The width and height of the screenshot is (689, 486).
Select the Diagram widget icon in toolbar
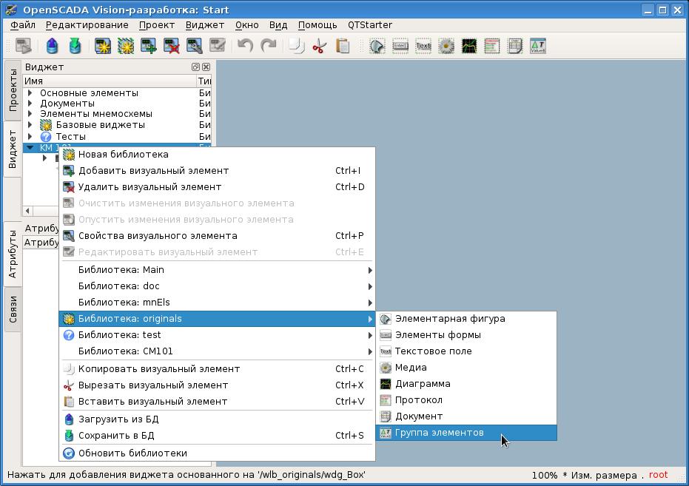(x=469, y=46)
